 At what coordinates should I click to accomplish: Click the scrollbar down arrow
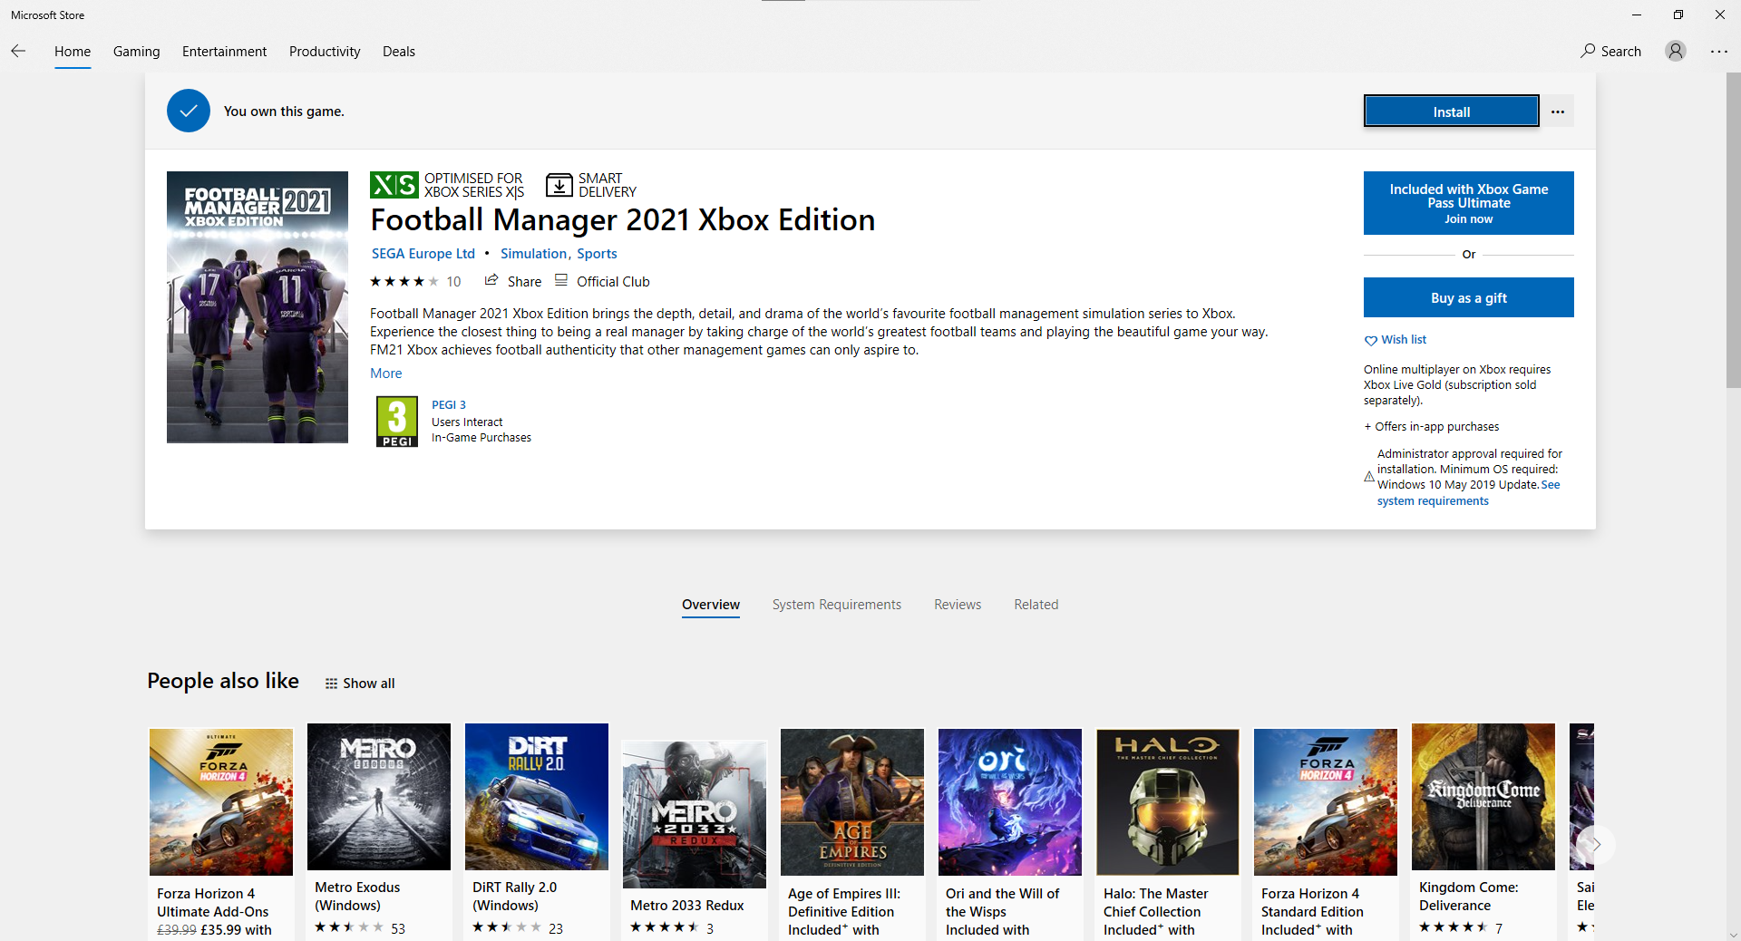[x=1733, y=935]
